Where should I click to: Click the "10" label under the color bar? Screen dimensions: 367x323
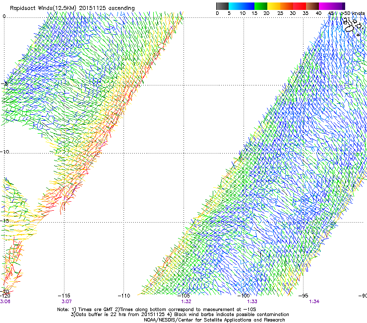pos(243,13)
